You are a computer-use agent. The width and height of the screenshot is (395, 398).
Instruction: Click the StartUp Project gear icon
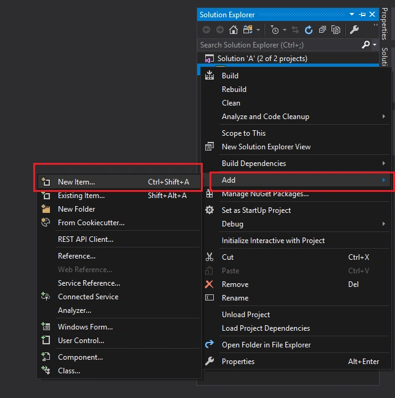210,210
